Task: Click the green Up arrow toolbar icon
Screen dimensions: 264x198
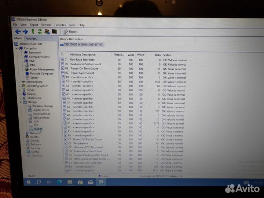Action: pyautogui.click(x=33, y=31)
